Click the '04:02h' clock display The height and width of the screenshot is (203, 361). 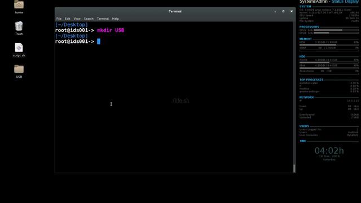click(329, 151)
